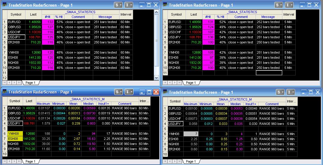Click magenta #Hit cell showing 132

[48, 22]
